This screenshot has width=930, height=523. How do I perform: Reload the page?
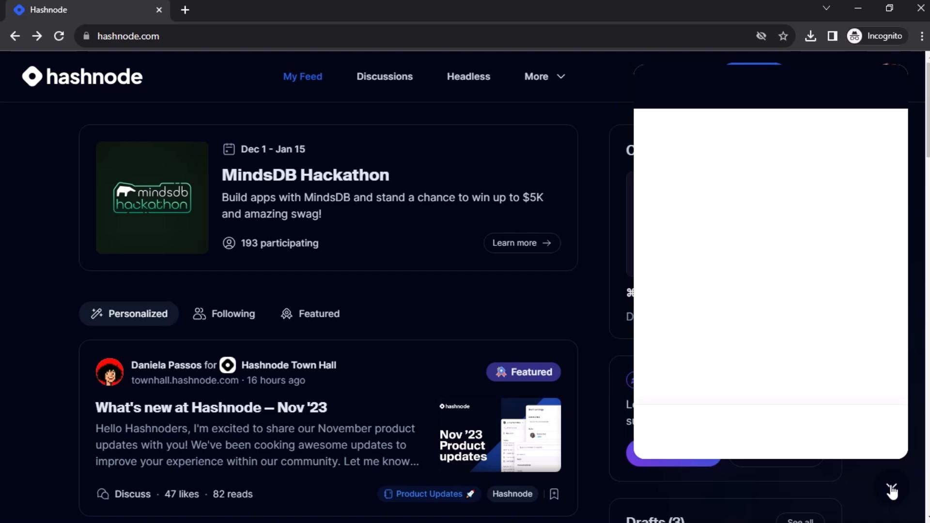point(59,36)
